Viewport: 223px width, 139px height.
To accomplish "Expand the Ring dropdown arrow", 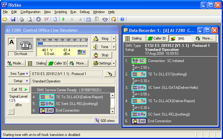I will [114, 39].
